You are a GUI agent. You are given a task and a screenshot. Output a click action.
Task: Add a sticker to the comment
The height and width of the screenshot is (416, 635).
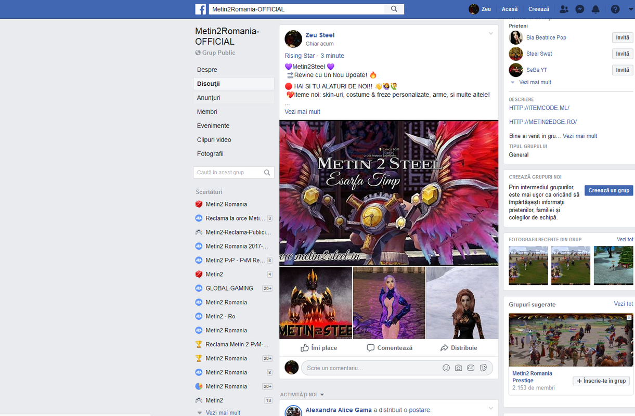[x=483, y=368]
